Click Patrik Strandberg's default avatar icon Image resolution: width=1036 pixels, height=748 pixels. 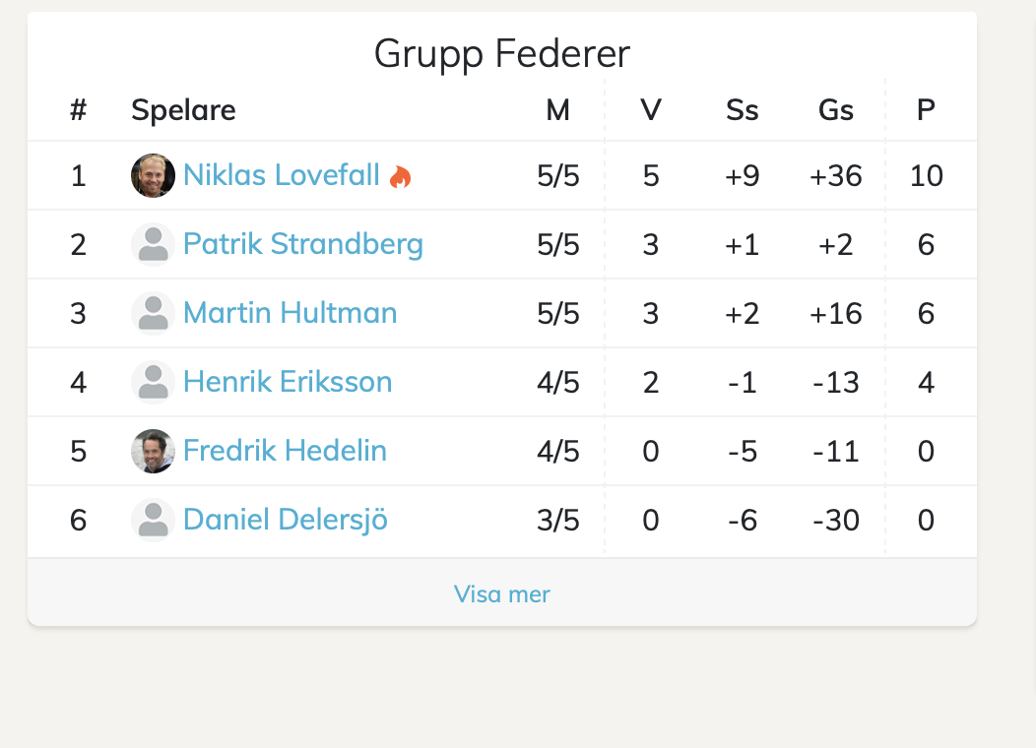pos(153,244)
